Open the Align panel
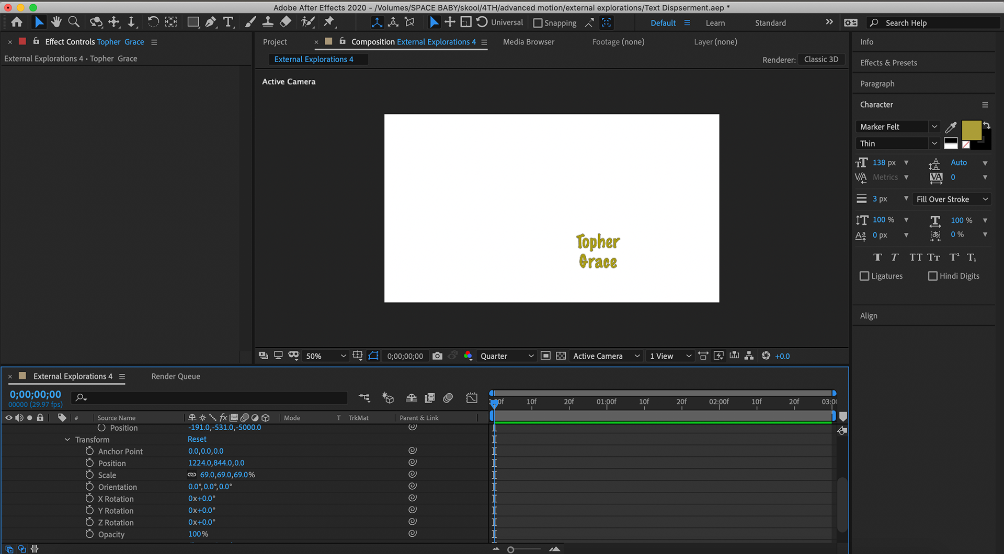This screenshot has width=1004, height=554. (869, 316)
